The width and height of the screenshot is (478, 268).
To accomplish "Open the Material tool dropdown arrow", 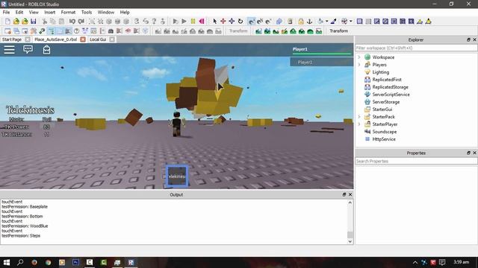I will tap(326, 22).
